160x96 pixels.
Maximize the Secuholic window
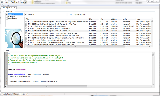(152, 1)
